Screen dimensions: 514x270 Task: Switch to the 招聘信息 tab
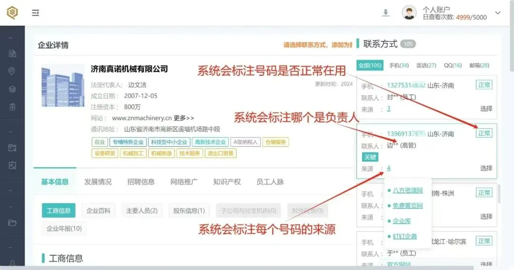141,182
